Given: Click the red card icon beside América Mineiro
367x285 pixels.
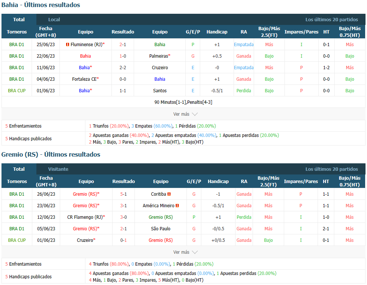Looking at the screenshot, I should [177, 205].
